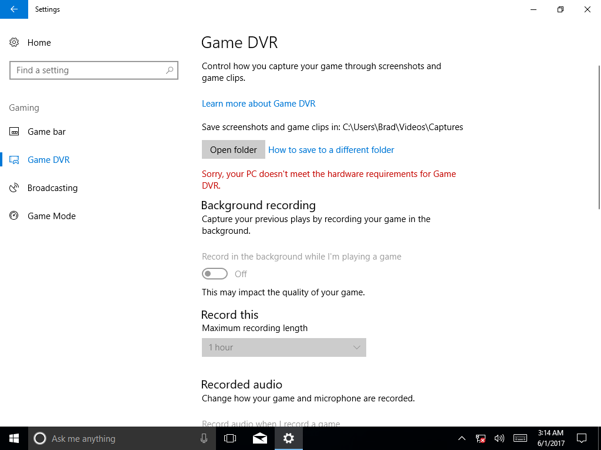Click the Game DVR sidebar icon
Viewport: 601px width, 450px height.
14,160
